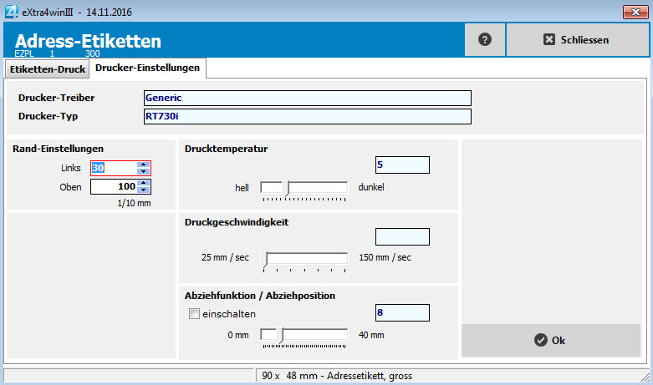Increase the Oben margin with up arrow
653x385 pixels.
tap(143, 183)
